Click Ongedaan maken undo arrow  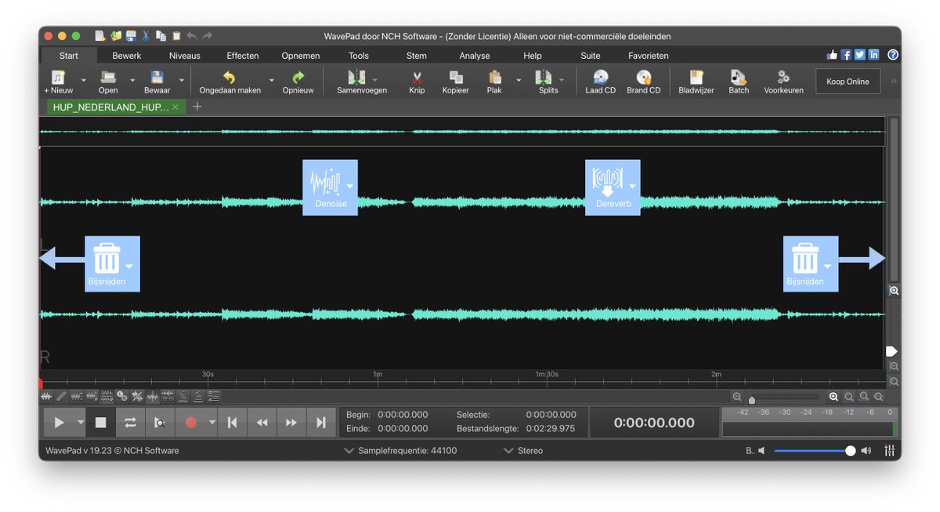(230, 78)
